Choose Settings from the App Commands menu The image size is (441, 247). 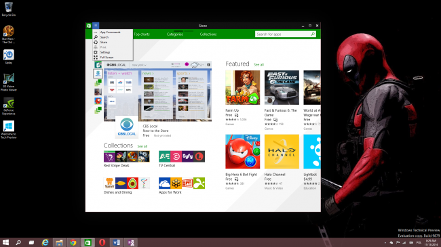coord(105,52)
